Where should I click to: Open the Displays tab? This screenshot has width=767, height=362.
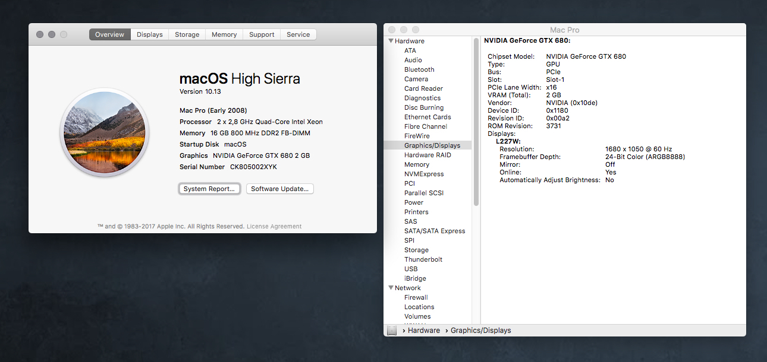[150, 34]
